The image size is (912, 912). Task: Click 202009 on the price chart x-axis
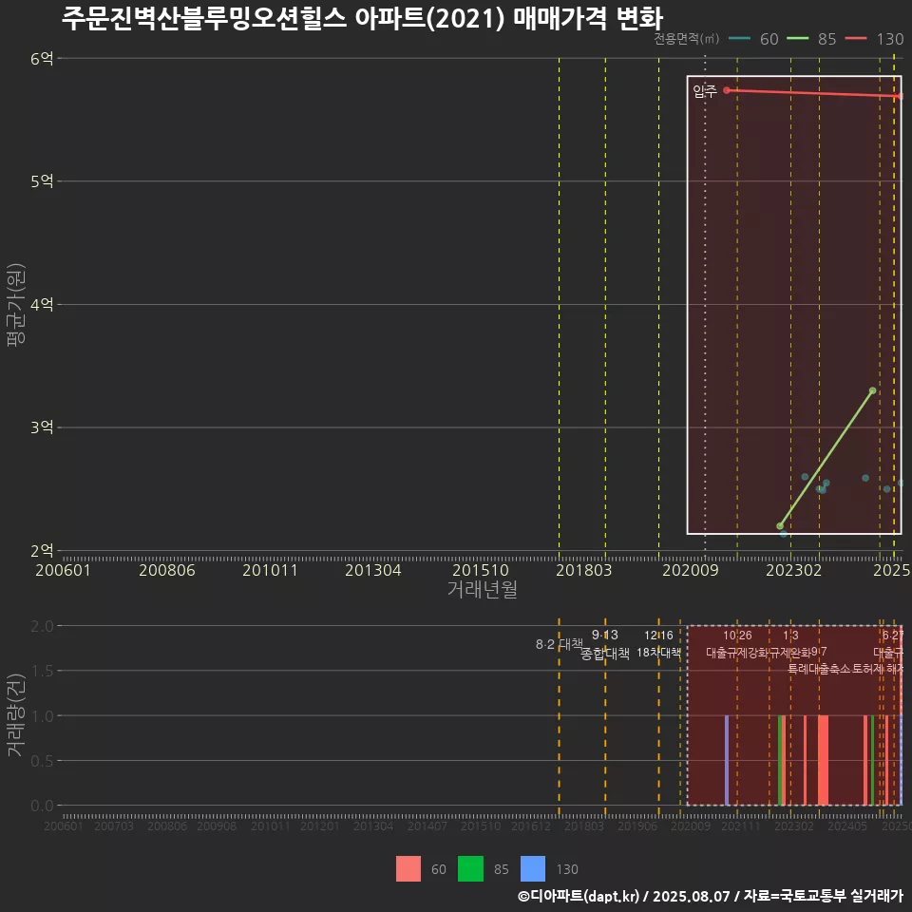click(691, 570)
